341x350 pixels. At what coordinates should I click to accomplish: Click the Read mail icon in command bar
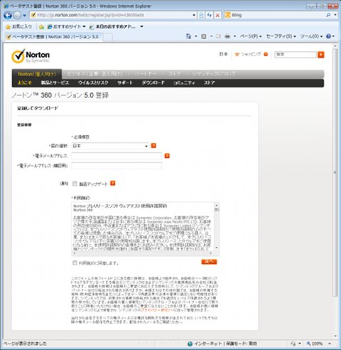click(218, 36)
